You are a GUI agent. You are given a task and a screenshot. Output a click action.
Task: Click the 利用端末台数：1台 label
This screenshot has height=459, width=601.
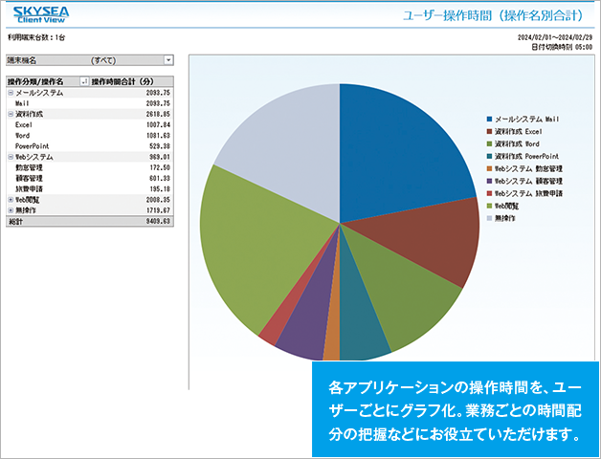coord(36,37)
